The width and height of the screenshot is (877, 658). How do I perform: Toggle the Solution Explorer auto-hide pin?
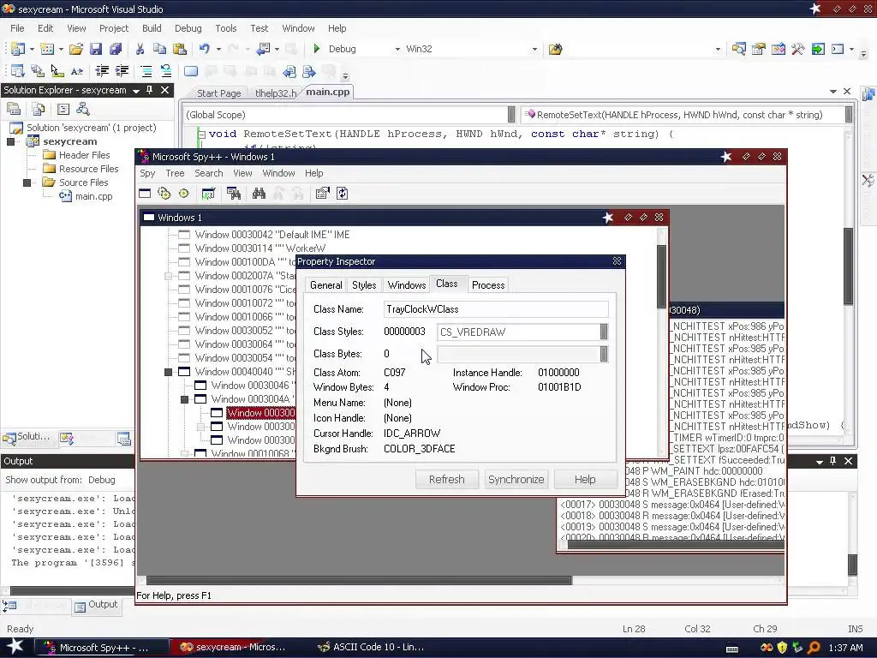149,90
